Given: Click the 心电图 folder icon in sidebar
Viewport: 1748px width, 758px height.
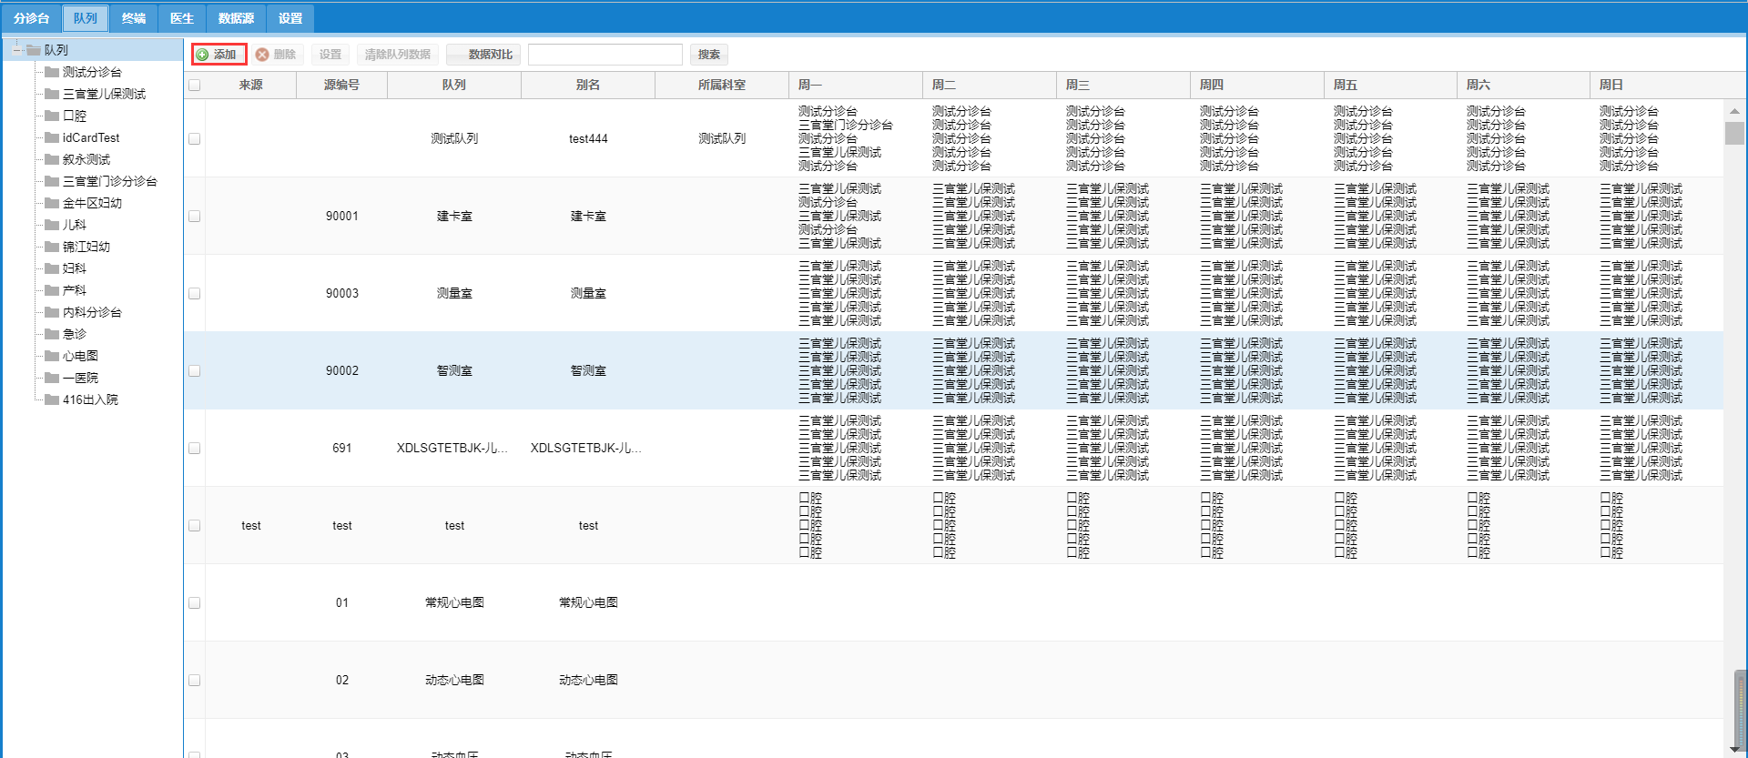Looking at the screenshot, I should click(52, 356).
